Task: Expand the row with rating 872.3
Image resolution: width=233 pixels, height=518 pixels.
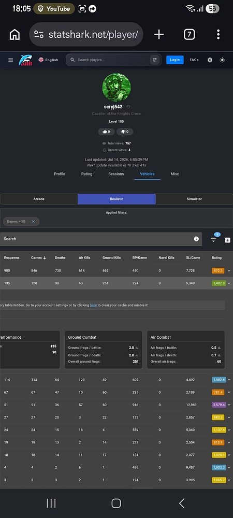Action: (x=229, y=270)
